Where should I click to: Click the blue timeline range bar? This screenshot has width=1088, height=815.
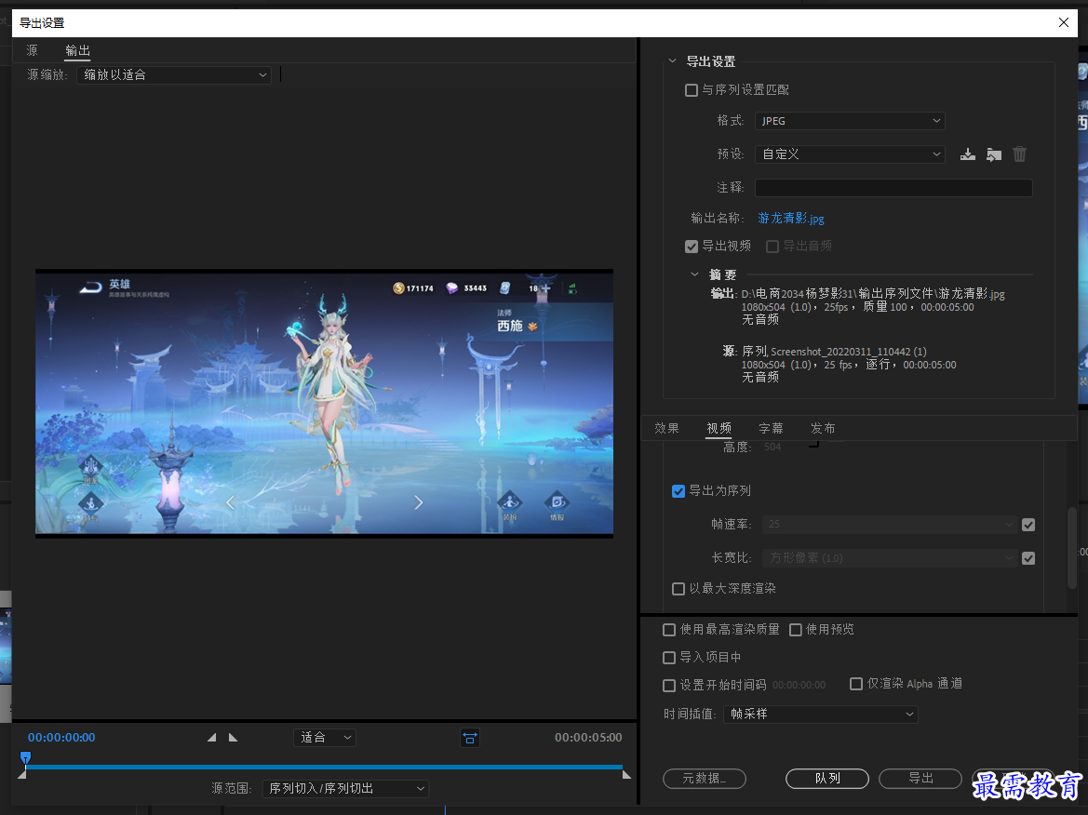(x=324, y=768)
